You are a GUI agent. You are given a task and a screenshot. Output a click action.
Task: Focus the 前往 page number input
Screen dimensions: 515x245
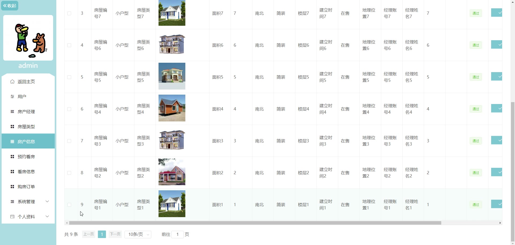(x=178, y=235)
